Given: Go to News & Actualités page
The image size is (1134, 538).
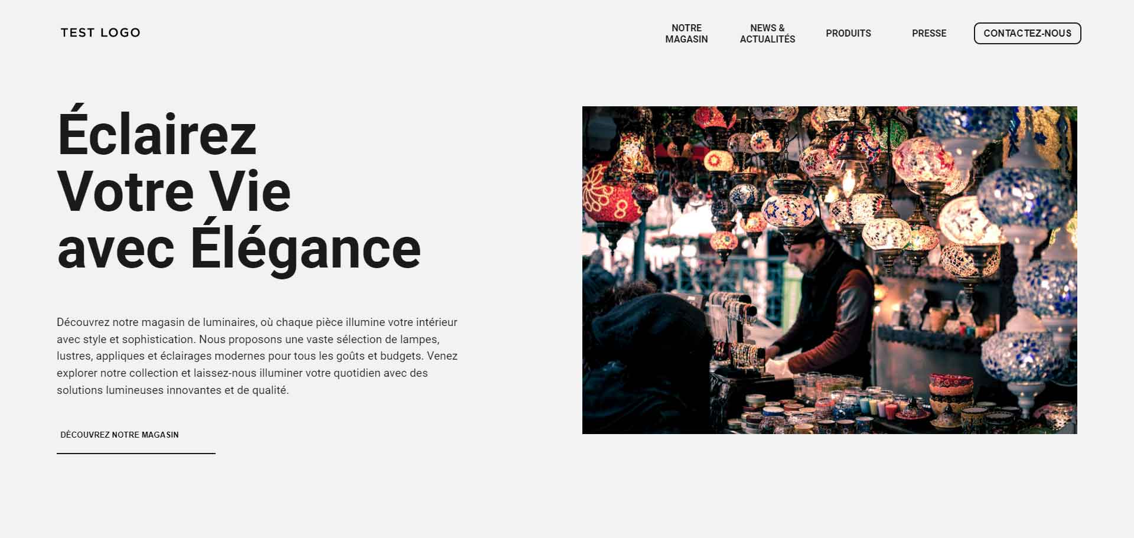Looking at the screenshot, I should (x=767, y=34).
